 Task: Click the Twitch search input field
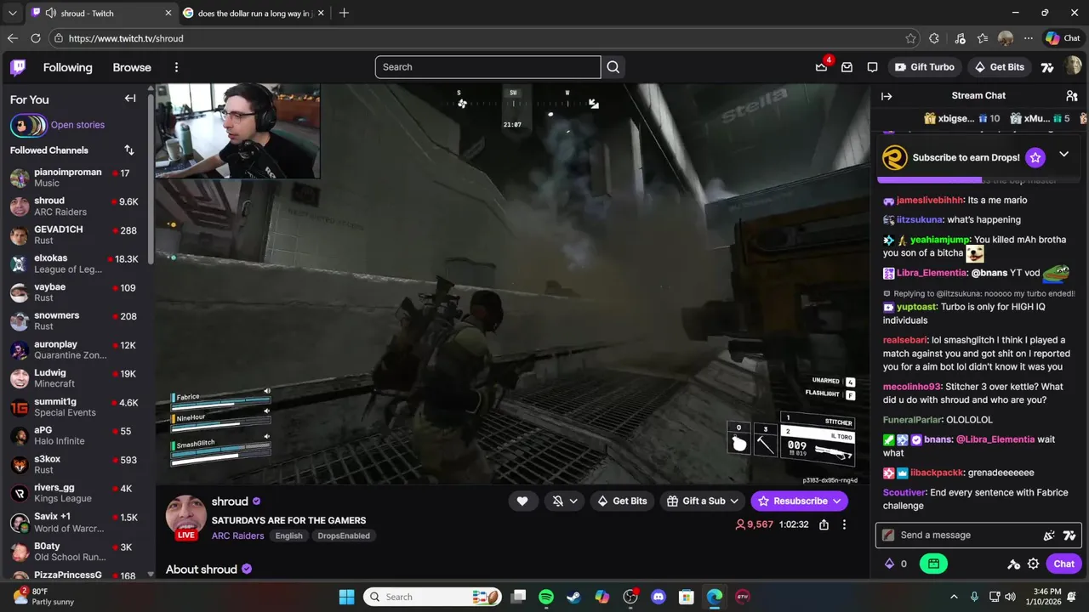(488, 67)
